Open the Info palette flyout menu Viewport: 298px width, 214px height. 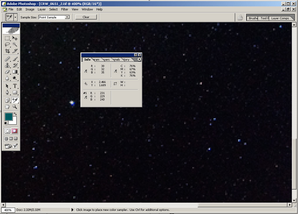click(x=139, y=59)
